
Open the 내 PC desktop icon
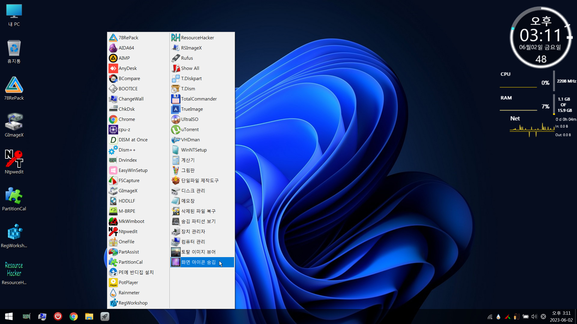(x=14, y=16)
